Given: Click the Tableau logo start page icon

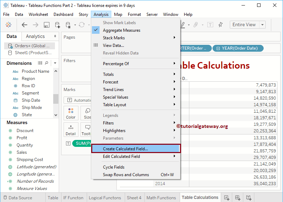Looking at the screenshot, I should coord(8,25).
